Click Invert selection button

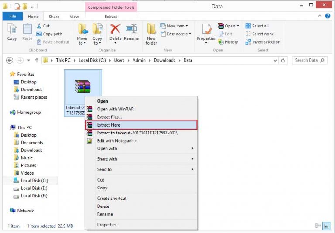263,42
